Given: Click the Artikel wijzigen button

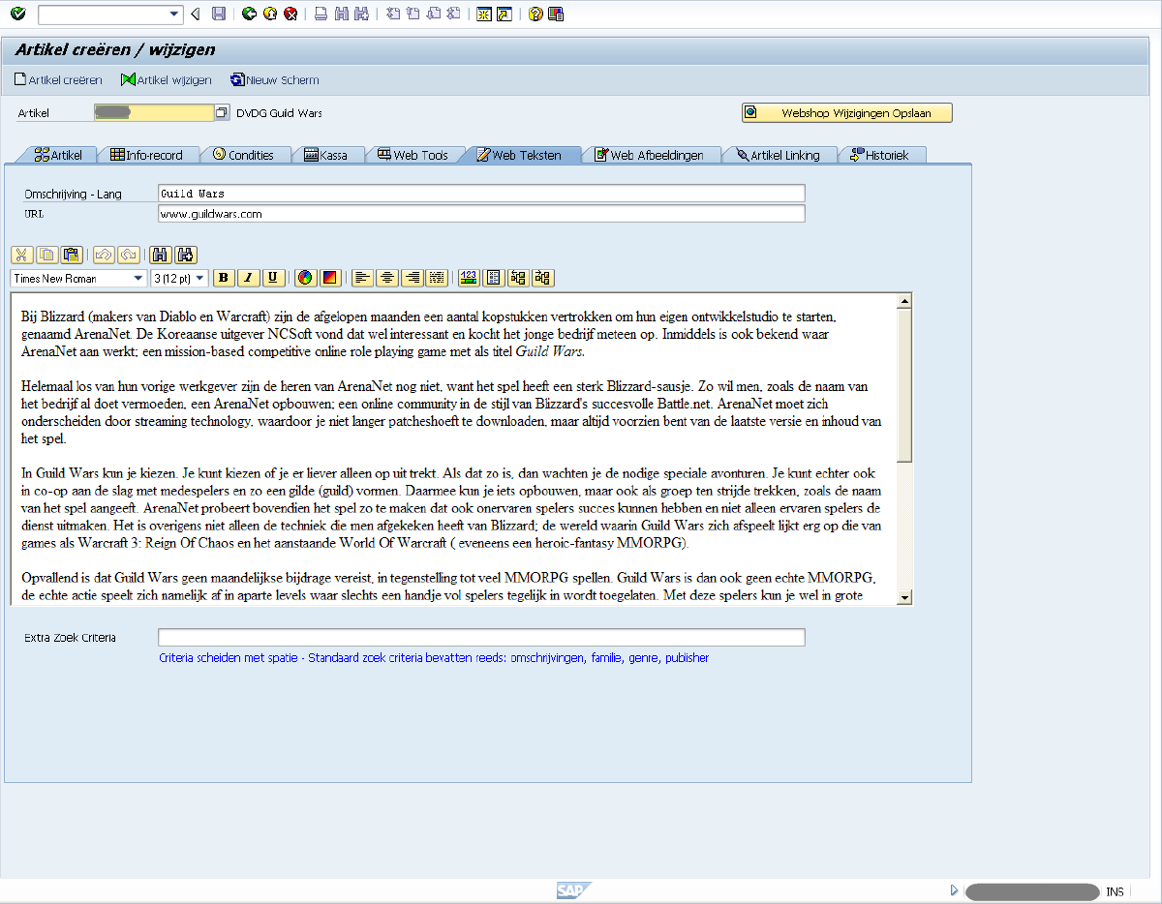Looking at the screenshot, I should (166, 80).
